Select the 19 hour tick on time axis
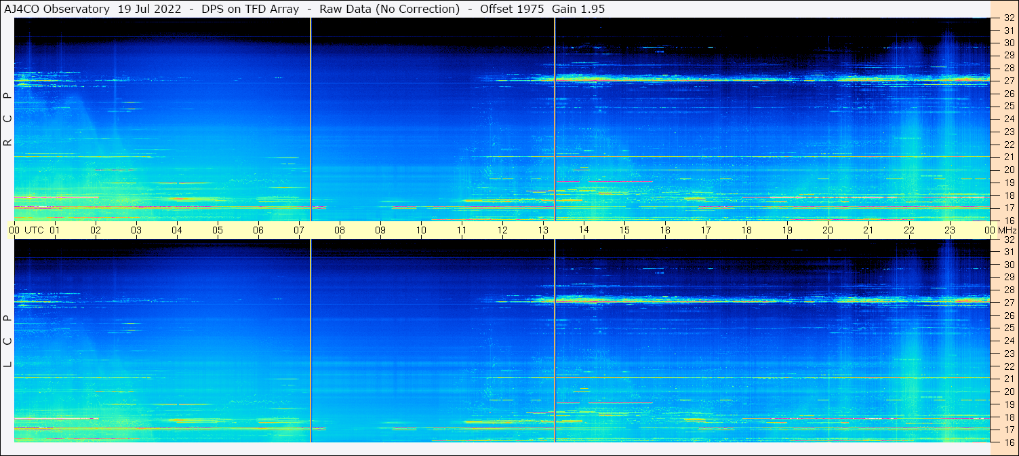This screenshot has width=1019, height=456. 787,230
